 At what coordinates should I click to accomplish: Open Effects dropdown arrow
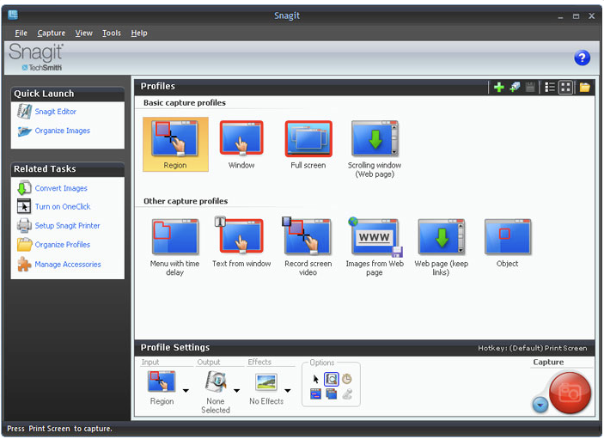pos(287,391)
